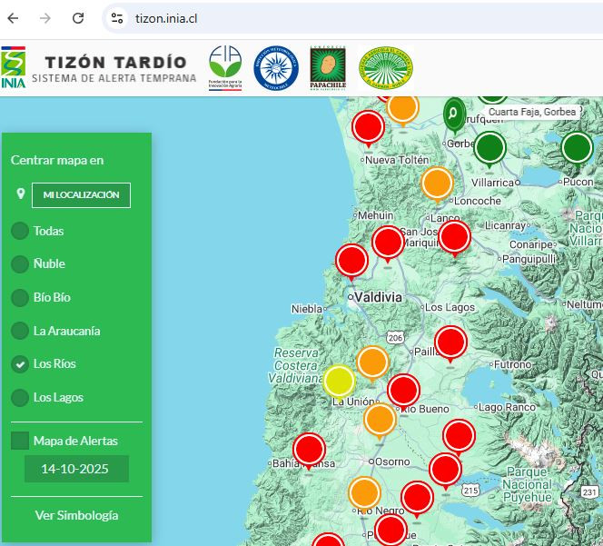Click the INIA logo in header

[14, 68]
